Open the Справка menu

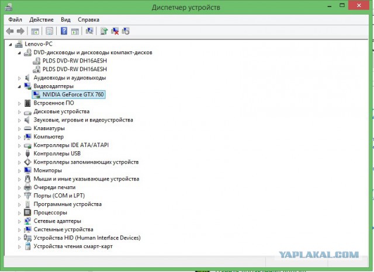point(88,20)
